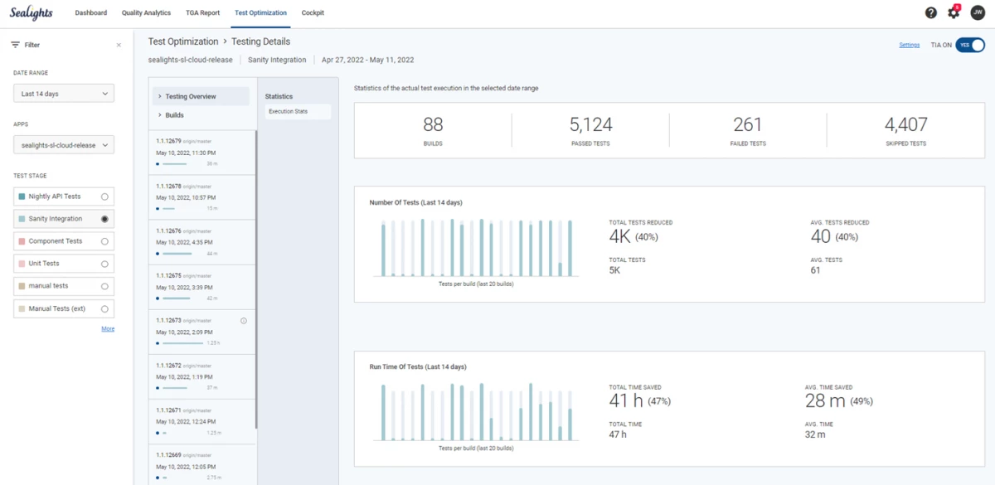Click the Settings link

click(x=909, y=45)
